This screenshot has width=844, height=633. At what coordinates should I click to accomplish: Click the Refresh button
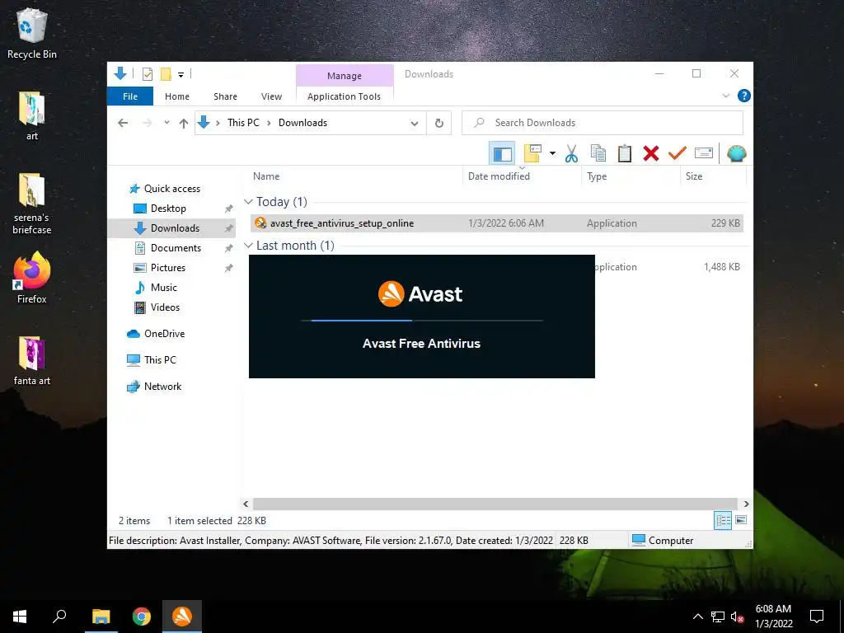(439, 124)
